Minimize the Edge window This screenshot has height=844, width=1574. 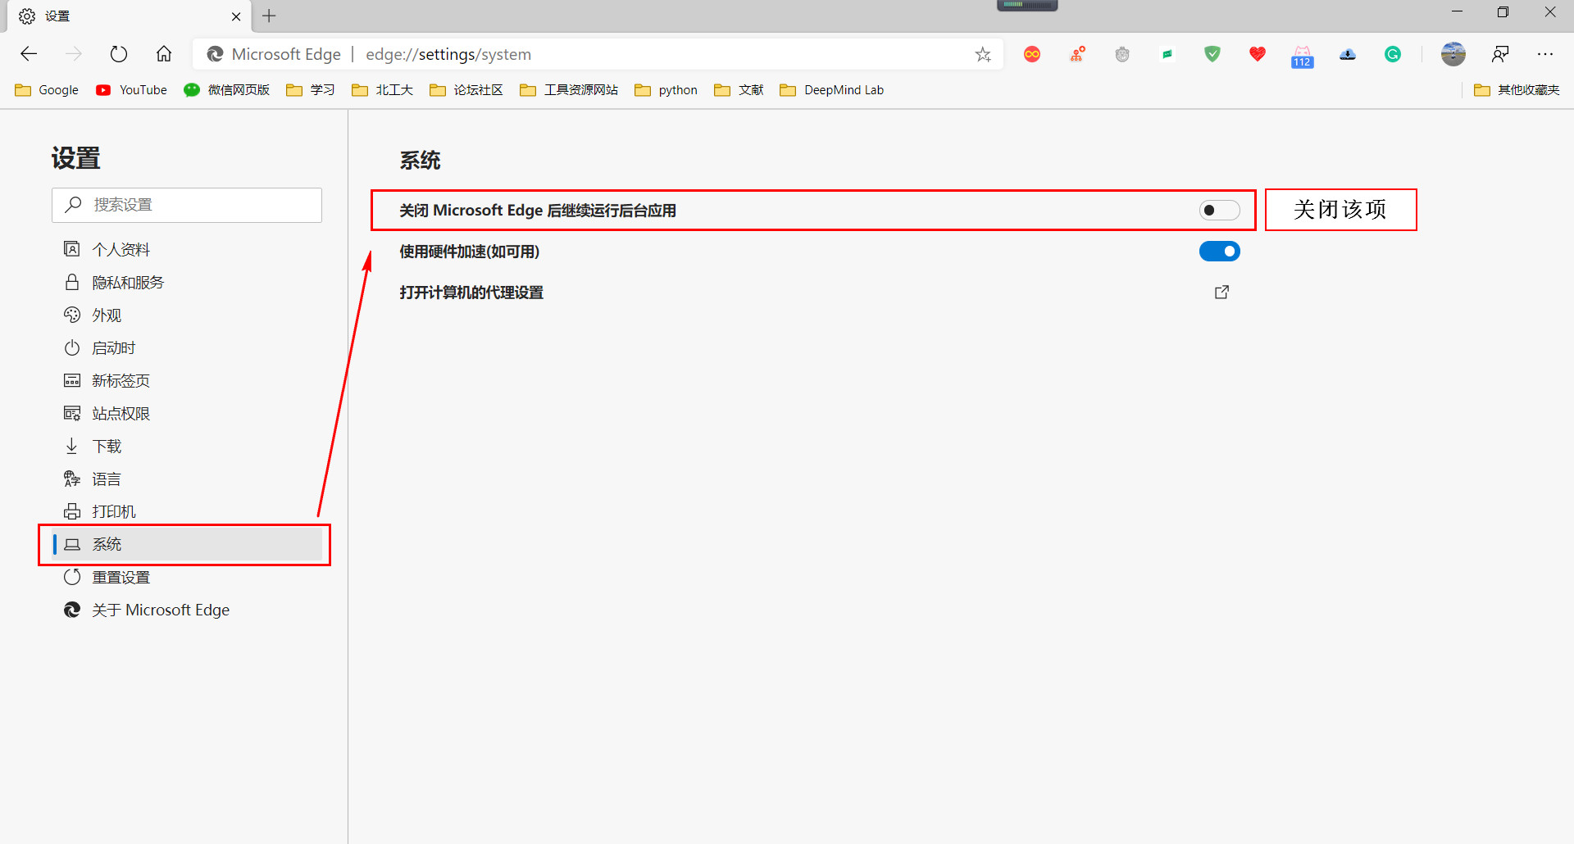coord(1457,11)
